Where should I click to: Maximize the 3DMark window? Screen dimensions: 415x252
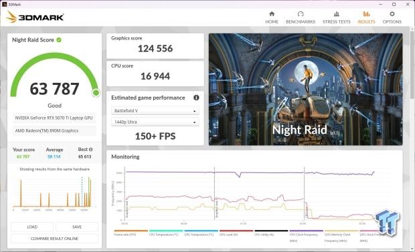[394, 4]
